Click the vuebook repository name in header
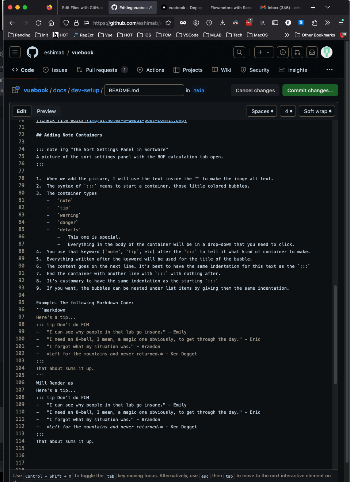Image resolution: width=350 pixels, height=482 pixels. click(83, 53)
